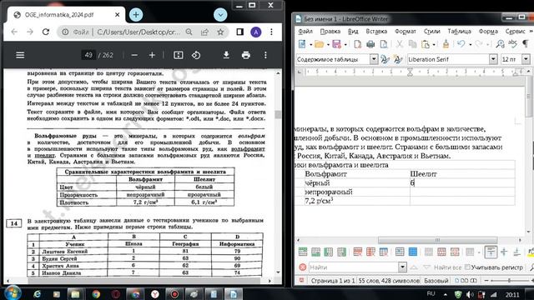Insert rows below in table toolbar

(x=315, y=252)
